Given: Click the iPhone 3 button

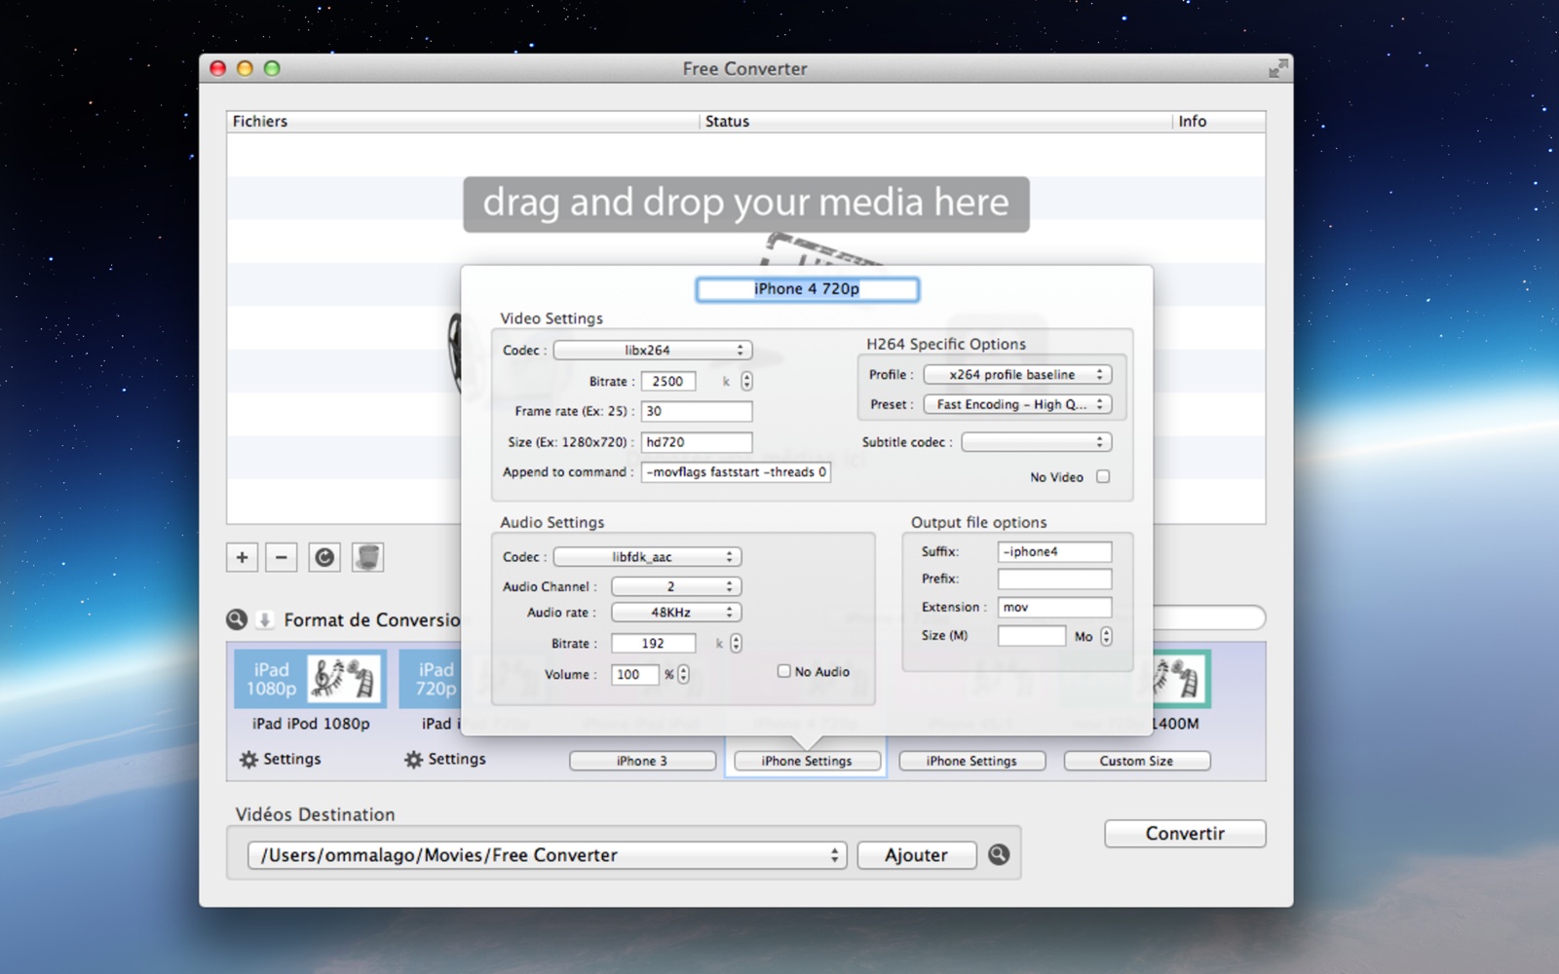Looking at the screenshot, I should coord(642,761).
